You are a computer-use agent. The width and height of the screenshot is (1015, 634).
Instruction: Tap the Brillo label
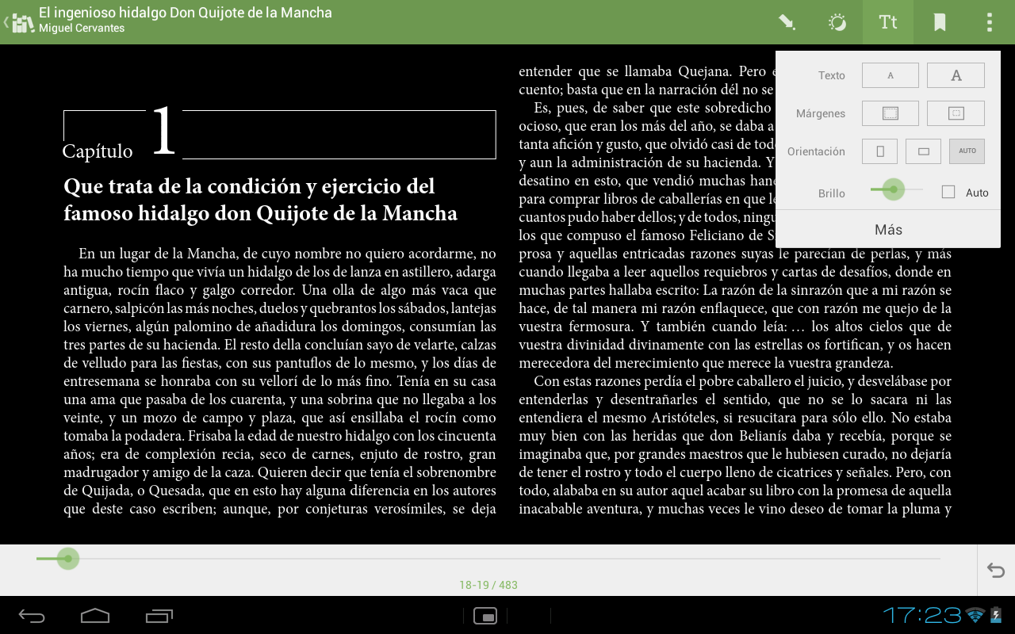click(832, 193)
